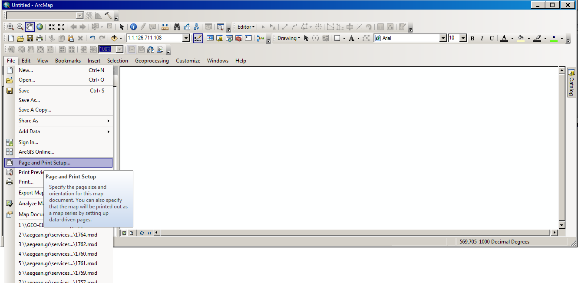This screenshot has width=578, height=283.
Task: Click into the map scale input field
Action: [x=154, y=38]
